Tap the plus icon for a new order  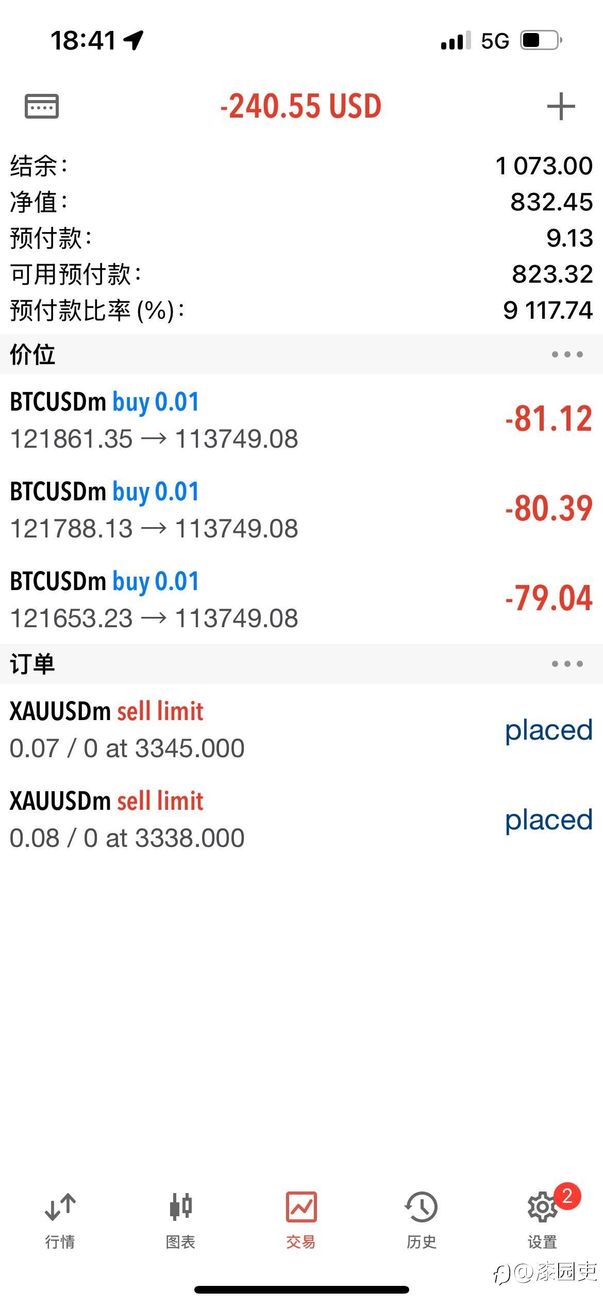pos(561,106)
